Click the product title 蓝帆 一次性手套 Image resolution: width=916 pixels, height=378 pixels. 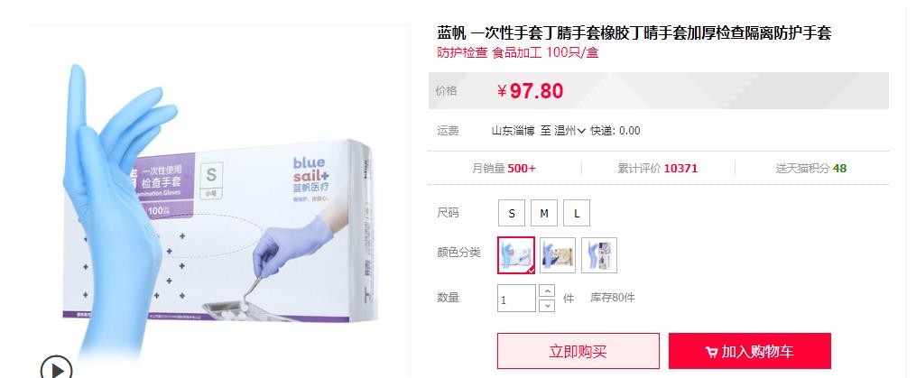pyautogui.click(x=634, y=32)
